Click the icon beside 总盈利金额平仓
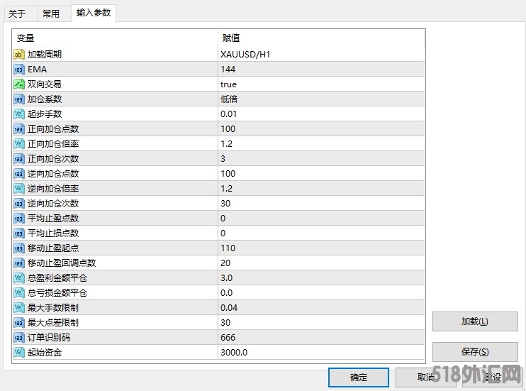Viewport: 526px width, 391px height. 19,278
